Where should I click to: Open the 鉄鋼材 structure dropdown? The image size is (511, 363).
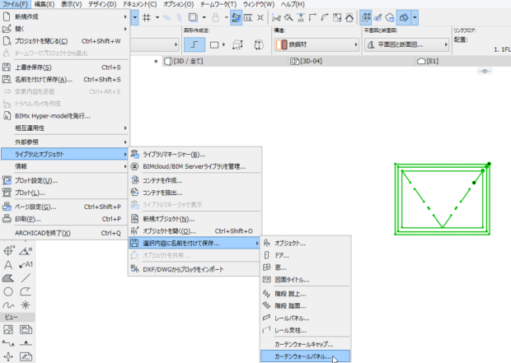pyautogui.click(x=316, y=44)
